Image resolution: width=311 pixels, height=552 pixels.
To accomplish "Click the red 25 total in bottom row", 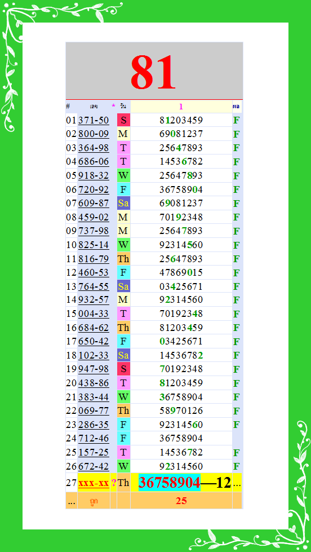I will (x=181, y=501).
